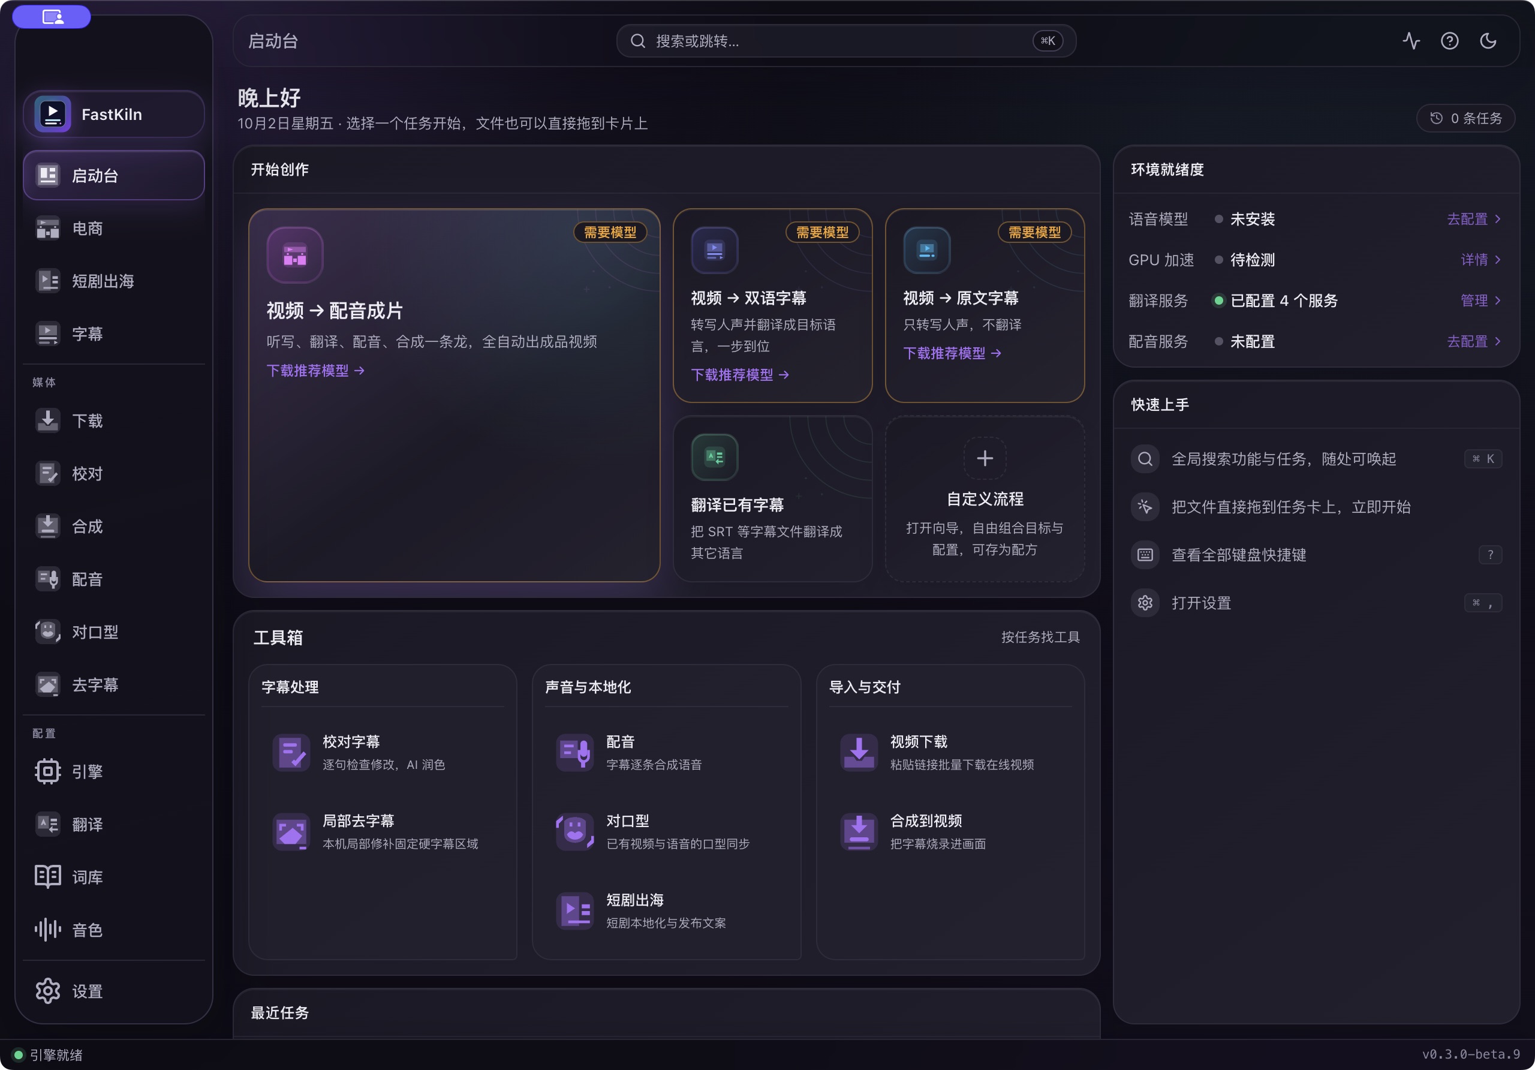Open the 合成 sidebar item
The image size is (1535, 1070).
tap(114, 527)
